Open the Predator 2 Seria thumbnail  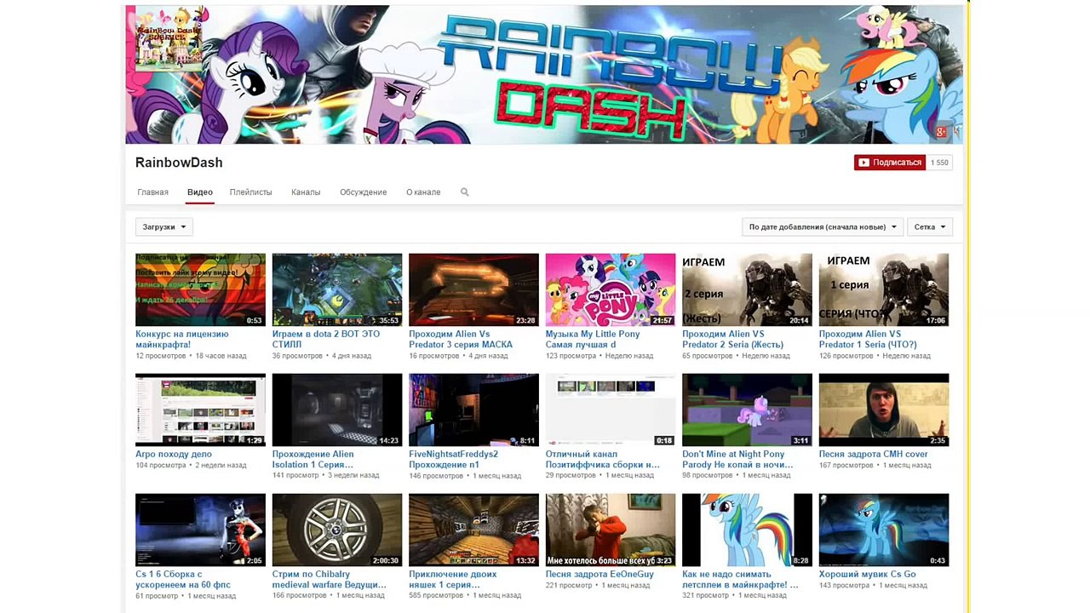coord(747,289)
